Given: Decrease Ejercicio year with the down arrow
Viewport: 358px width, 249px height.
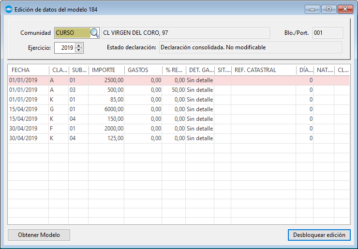Looking at the screenshot, I should coord(79,50).
